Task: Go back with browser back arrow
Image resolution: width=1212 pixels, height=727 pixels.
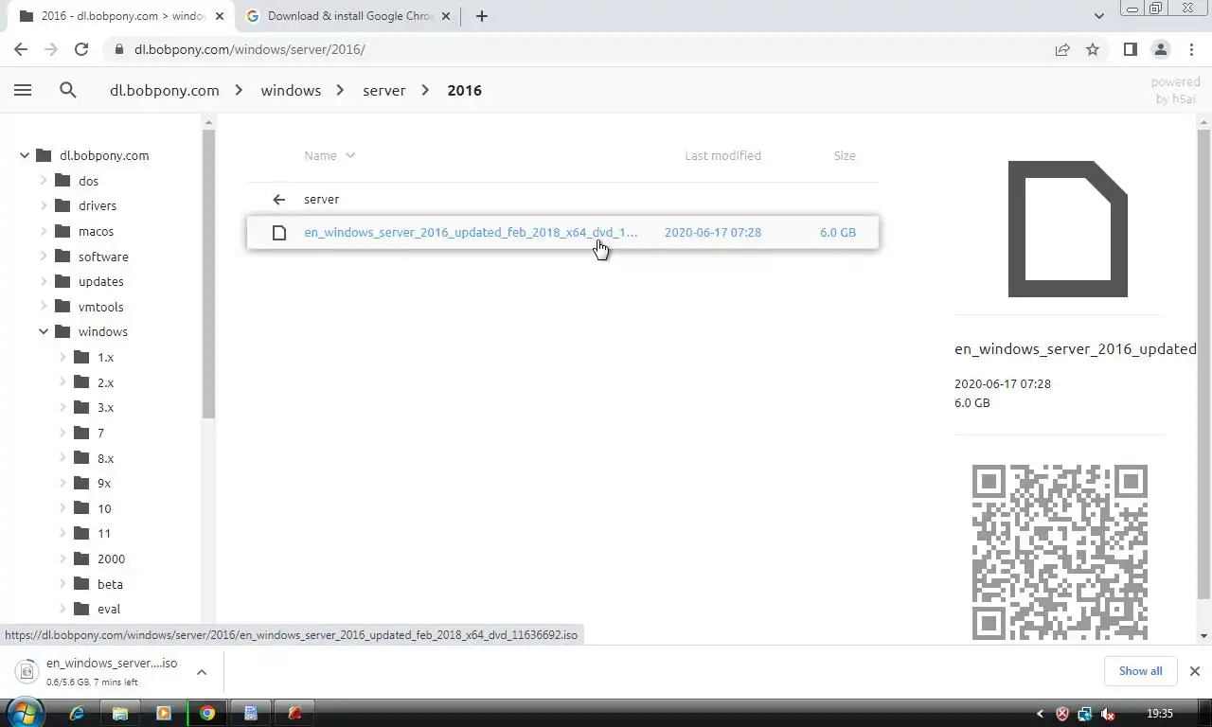Action: pos(21,50)
